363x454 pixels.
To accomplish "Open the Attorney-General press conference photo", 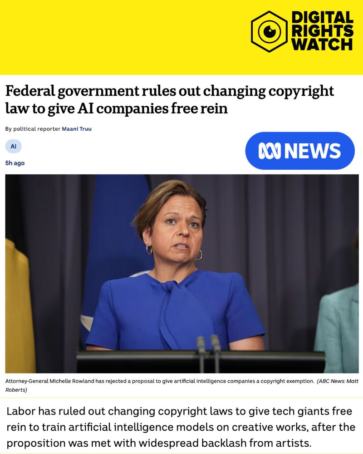I will (182, 274).
